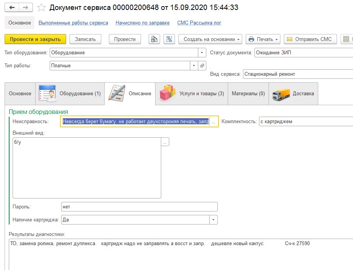Switch to the Доставка tab
This screenshot has width=353, height=270.
[x=293, y=94]
